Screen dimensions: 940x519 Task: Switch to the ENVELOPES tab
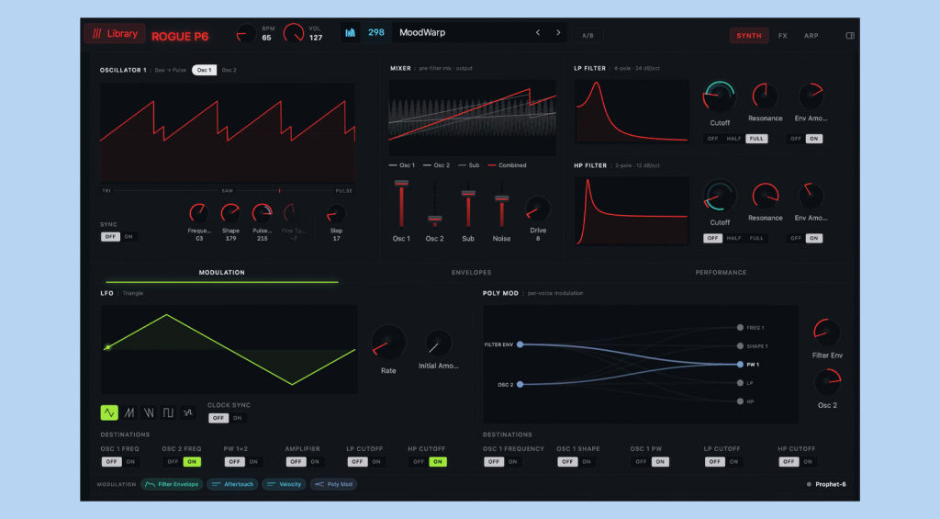[x=471, y=273]
